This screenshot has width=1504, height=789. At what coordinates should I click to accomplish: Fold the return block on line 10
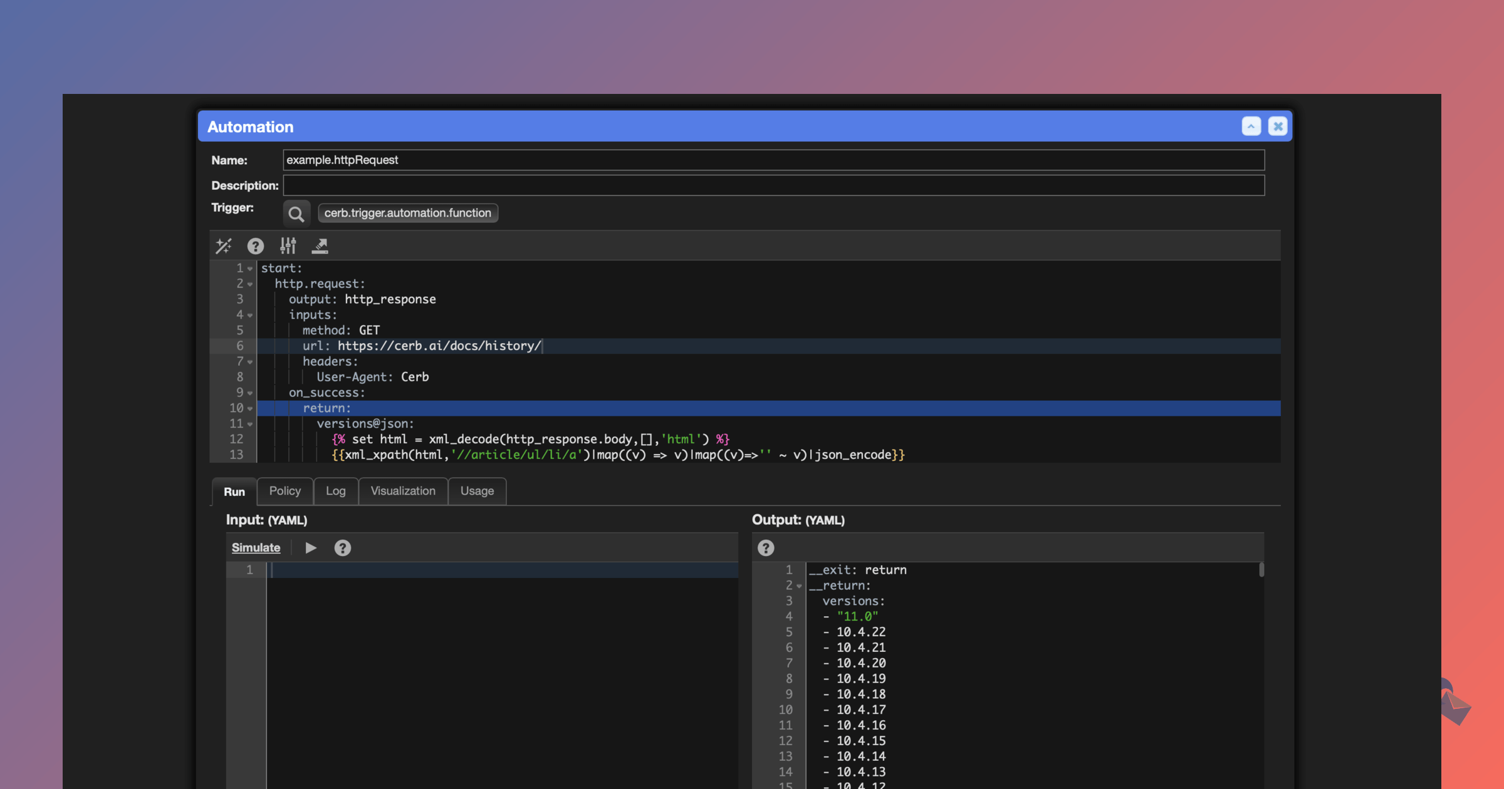pyautogui.click(x=250, y=409)
